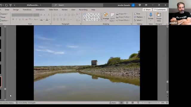
Task: Click text highlight color swatch
Action: (x=41, y=19)
